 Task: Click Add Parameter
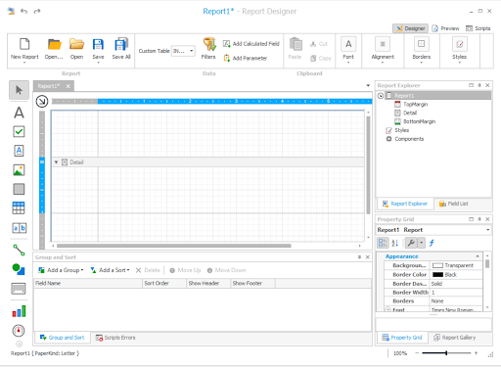pos(245,58)
